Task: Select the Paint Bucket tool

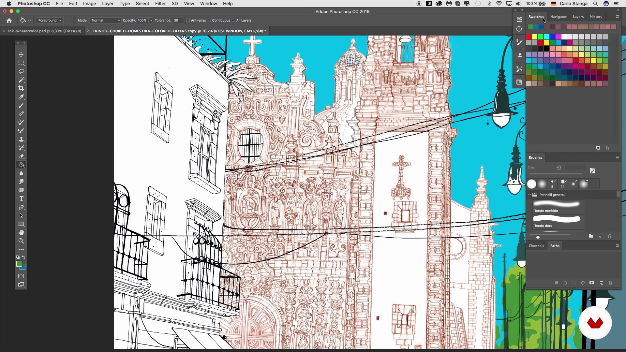Action: click(21, 165)
